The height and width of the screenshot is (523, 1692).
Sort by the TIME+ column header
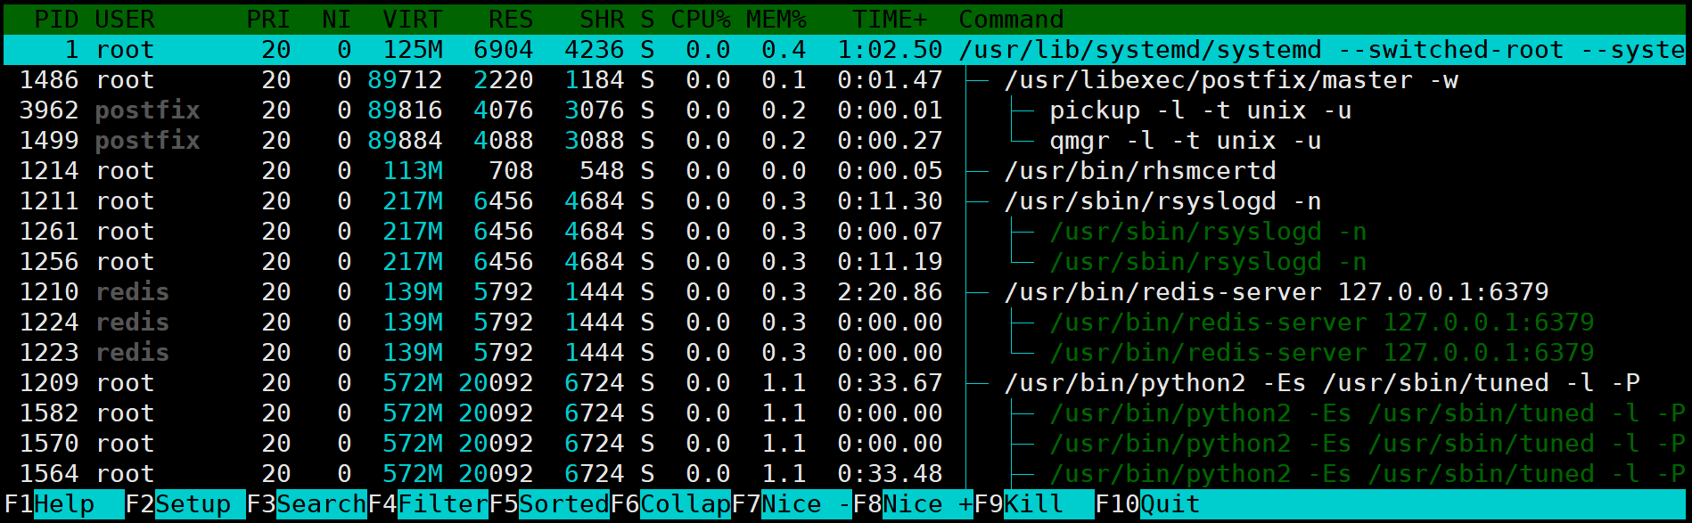[x=890, y=20]
